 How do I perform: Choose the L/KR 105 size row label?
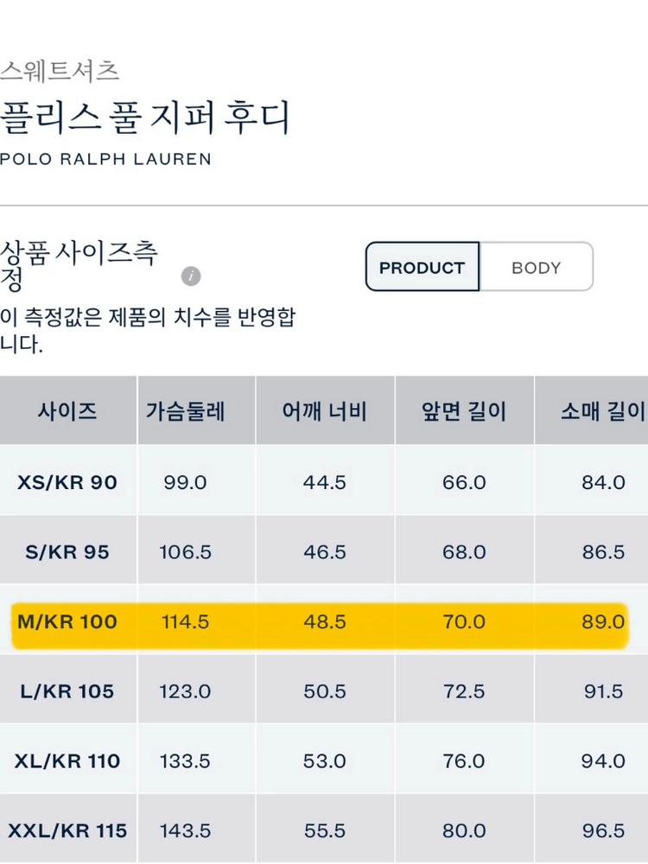tap(67, 691)
